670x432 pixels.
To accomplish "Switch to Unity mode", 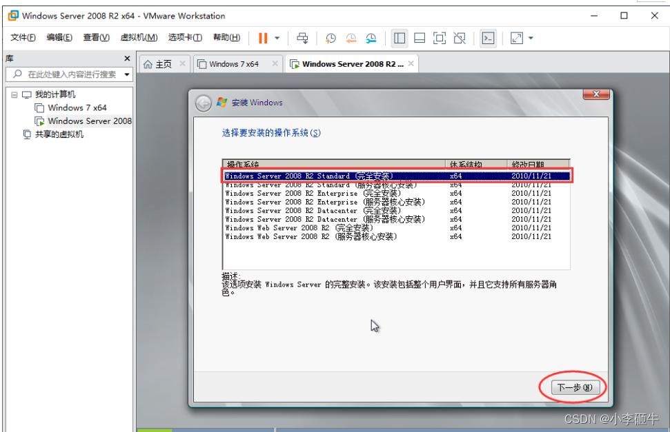I will (x=460, y=38).
